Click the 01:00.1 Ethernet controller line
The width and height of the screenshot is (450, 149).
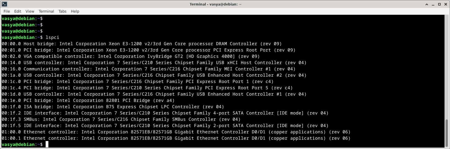click(x=176, y=138)
